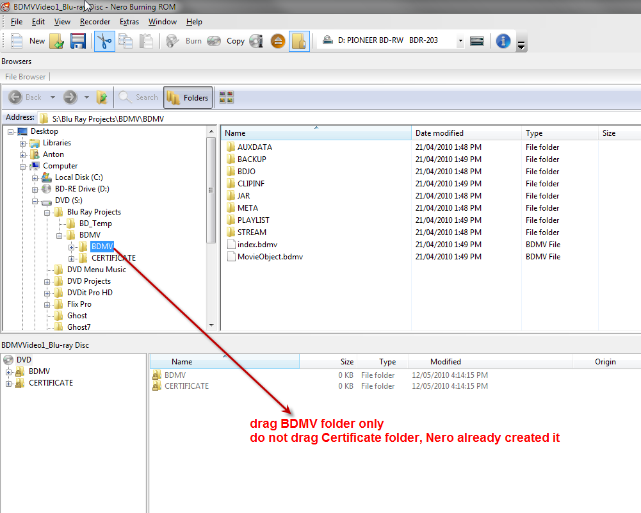The image size is (641, 513).
Task: Click the folder tree scroll up arrow
Action: pyautogui.click(x=211, y=131)
